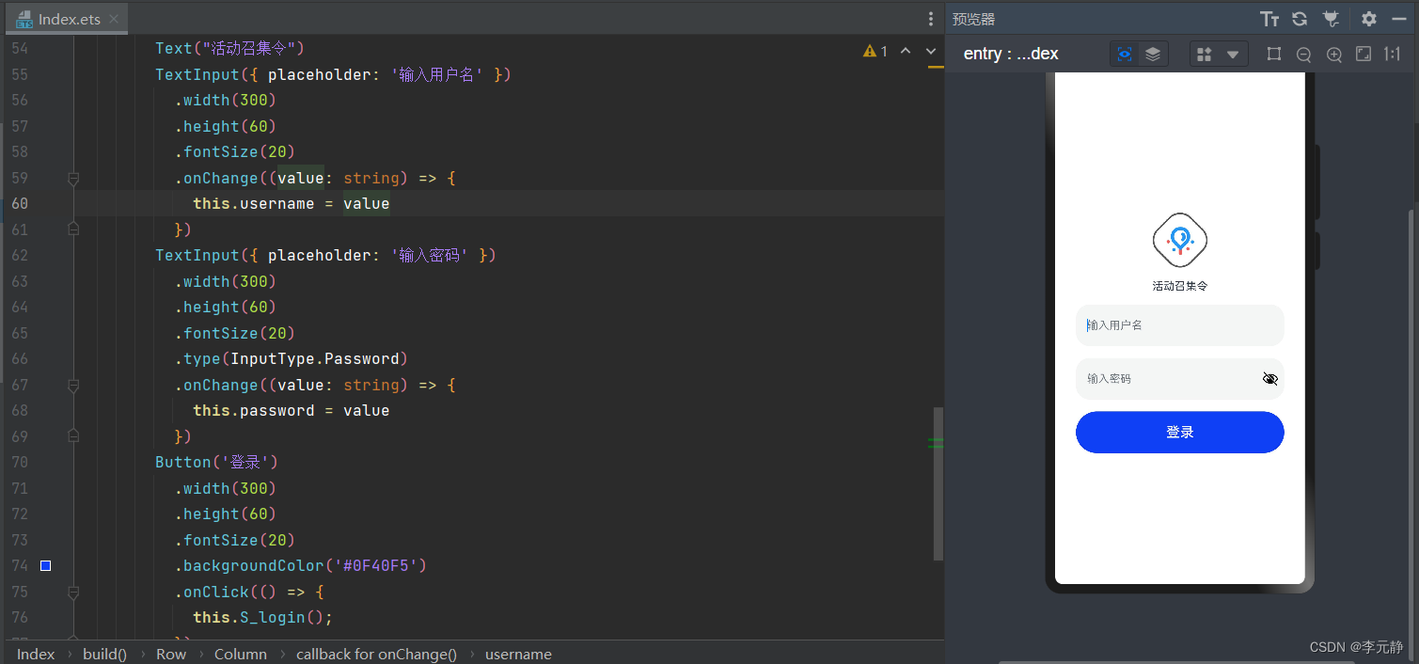The image size is (1419, 664).
Task: Click the editor vertical scrollbar thumb
Action: 938,483
